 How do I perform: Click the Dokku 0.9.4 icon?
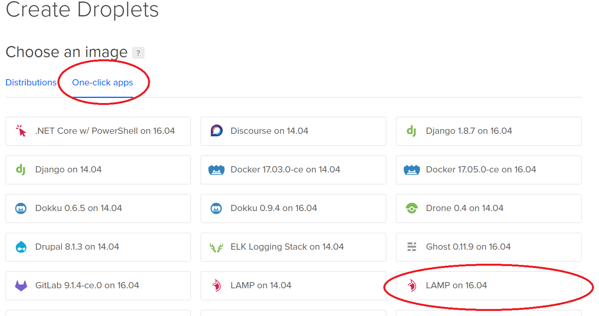(216, 208)
